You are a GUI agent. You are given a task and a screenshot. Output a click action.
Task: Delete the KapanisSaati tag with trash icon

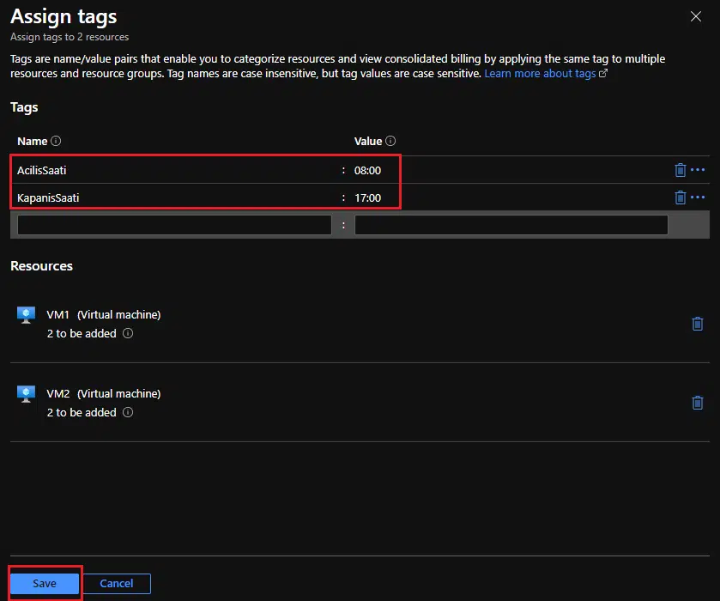tap(680, 197)
